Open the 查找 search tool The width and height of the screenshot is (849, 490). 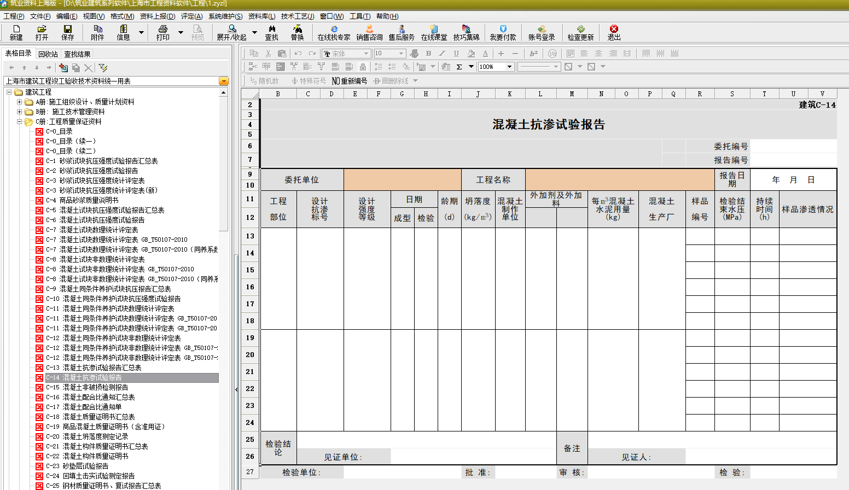[x=272, y=33]
